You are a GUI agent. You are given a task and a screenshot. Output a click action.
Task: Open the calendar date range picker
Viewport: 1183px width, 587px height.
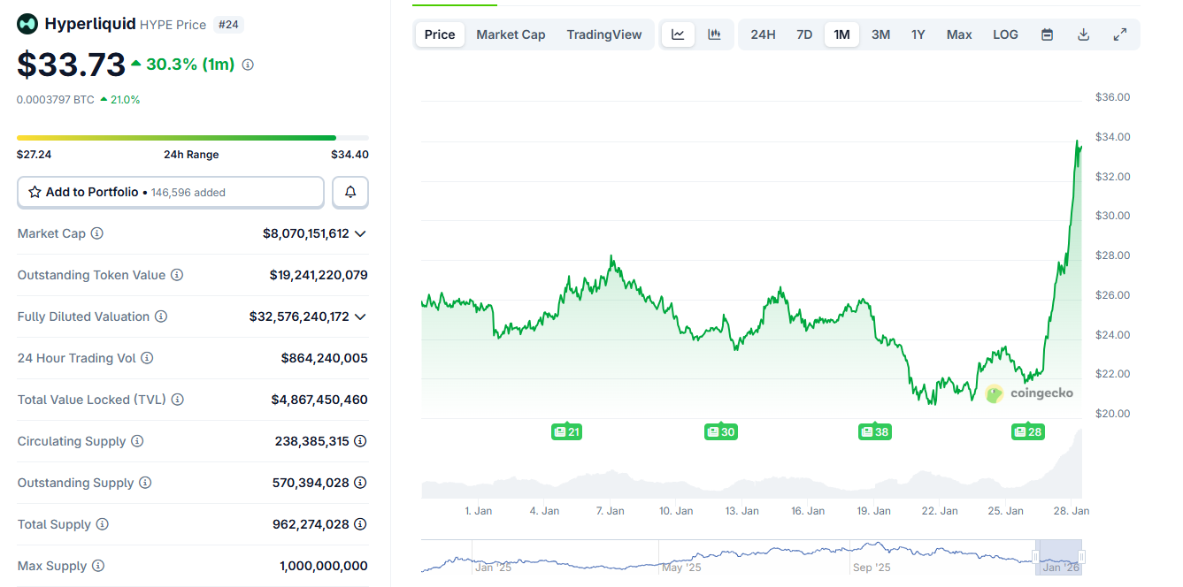[1047, 34]
